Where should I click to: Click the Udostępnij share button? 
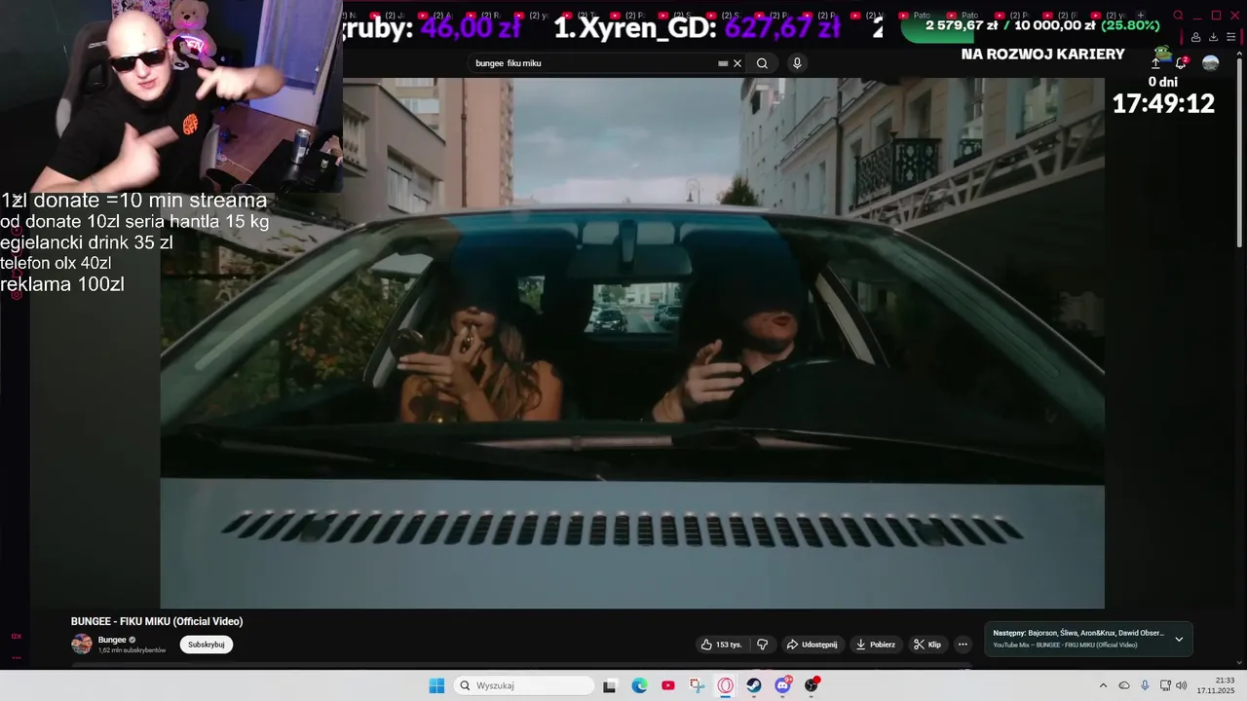[x=812, y=645]
